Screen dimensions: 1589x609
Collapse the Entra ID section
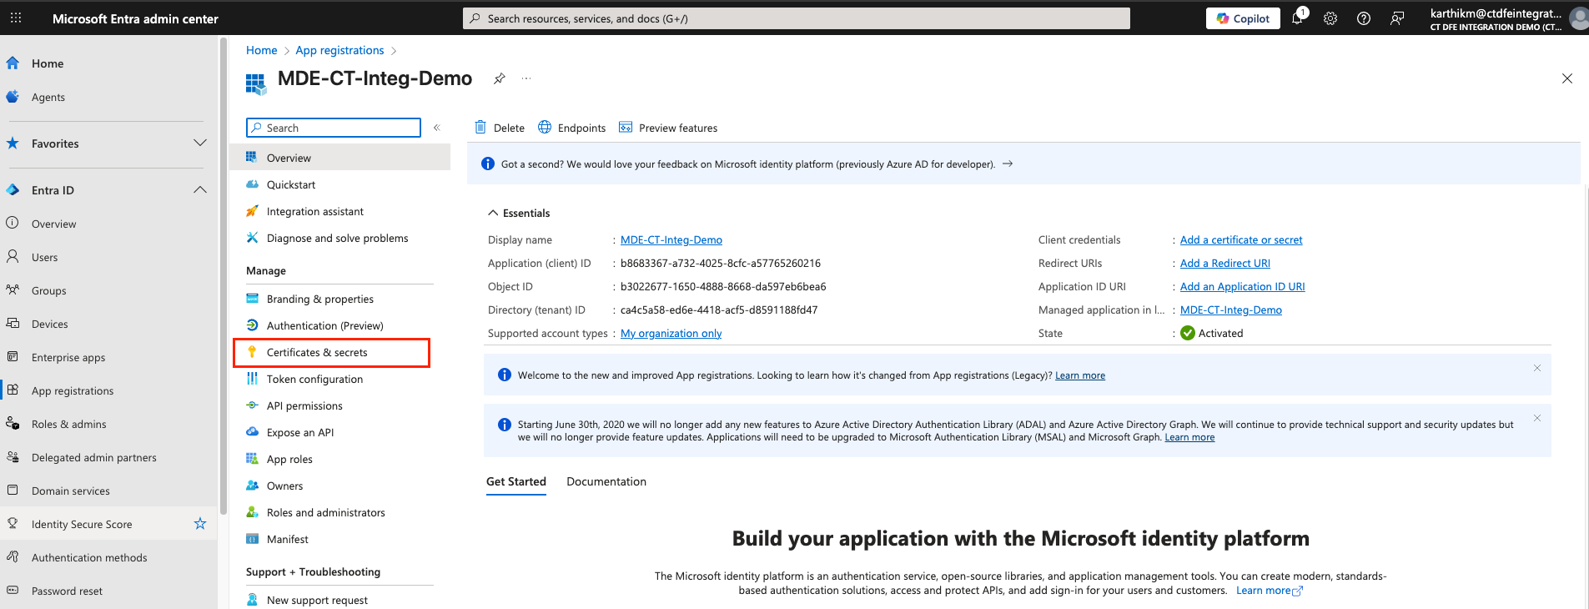pyautogui.click(x=200, y=190)
